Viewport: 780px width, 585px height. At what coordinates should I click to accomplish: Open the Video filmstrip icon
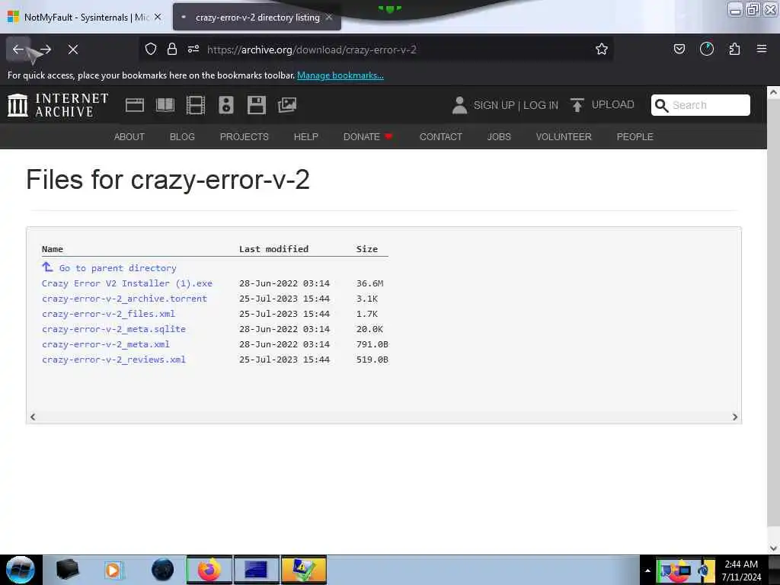click(x=196, y=105)
